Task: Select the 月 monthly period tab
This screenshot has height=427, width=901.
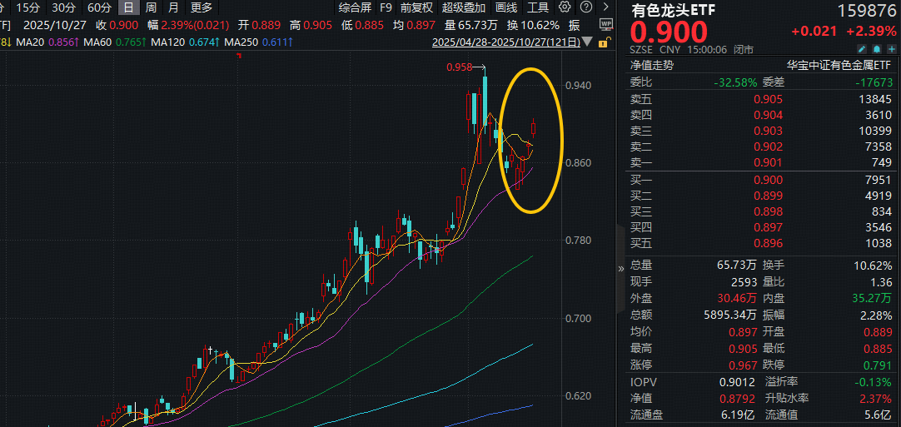Action: click(x=173, y=7)
